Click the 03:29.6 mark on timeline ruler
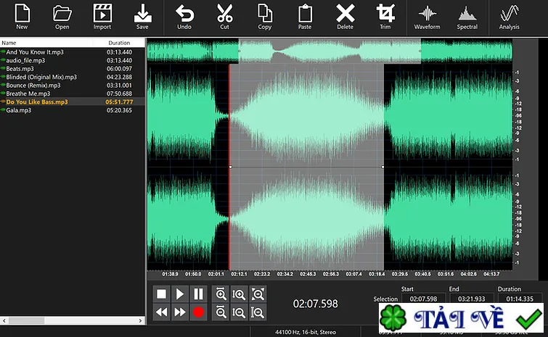This screenshot has height=337, width=548. (400, 274)
